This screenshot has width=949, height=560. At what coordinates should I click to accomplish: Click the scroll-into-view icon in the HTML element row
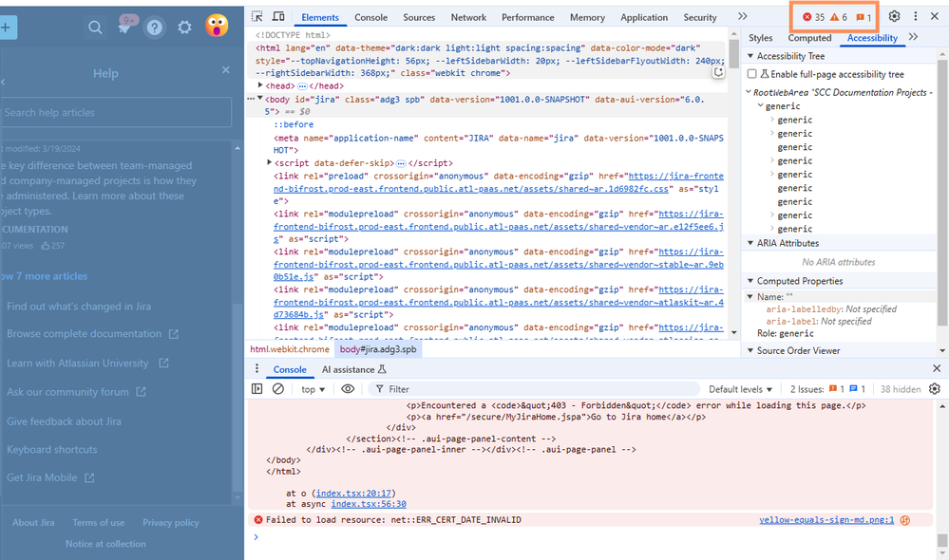718,72
